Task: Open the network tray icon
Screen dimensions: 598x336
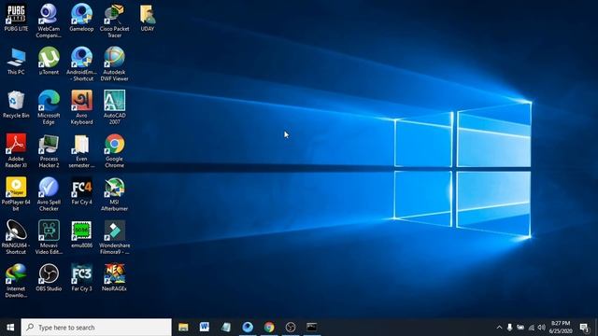Action: click(x=531, y=328)
